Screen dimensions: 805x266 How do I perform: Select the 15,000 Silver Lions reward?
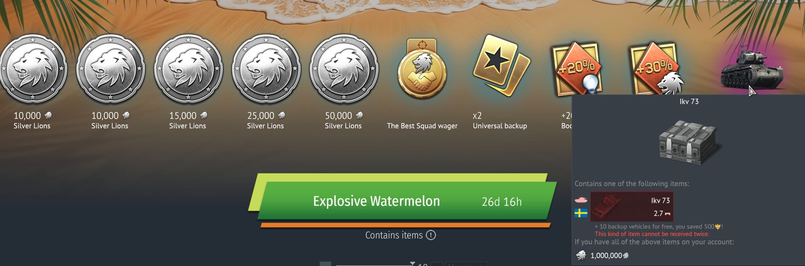pyautogui.click(x=188, y=69)
